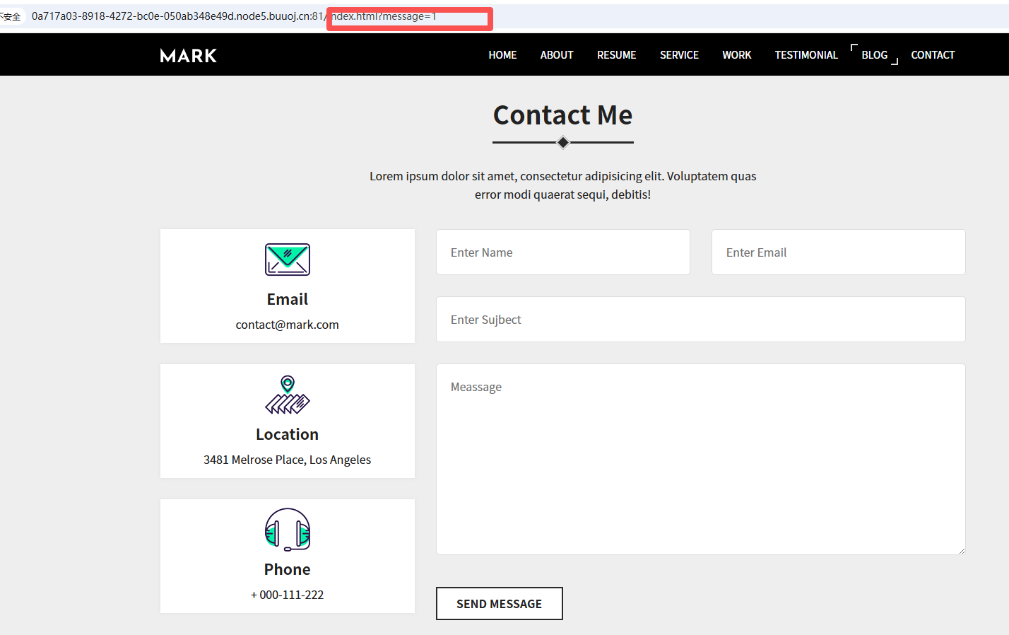The width and height of the screenshot is (1009, 635).
Task: Click the SEND MESSAGE button
Action: [x=500, y=604]
